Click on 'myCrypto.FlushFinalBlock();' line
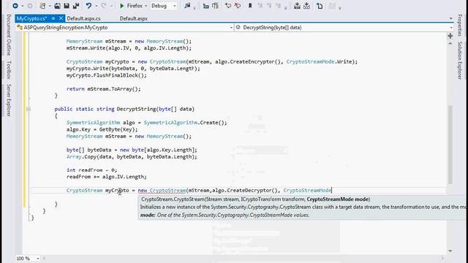Image resolution: width=468 pixels, height=263 pixels. coord(107,75)
